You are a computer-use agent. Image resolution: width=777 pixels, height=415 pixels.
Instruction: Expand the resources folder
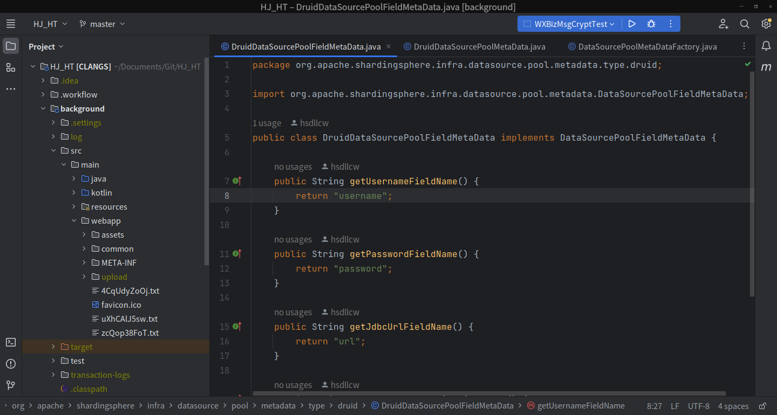tap(74, 207)
